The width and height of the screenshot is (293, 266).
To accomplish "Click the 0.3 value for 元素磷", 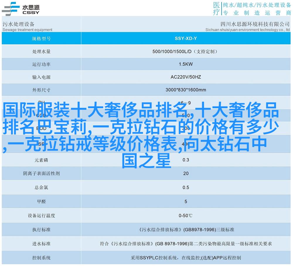I will coord(186,160).
